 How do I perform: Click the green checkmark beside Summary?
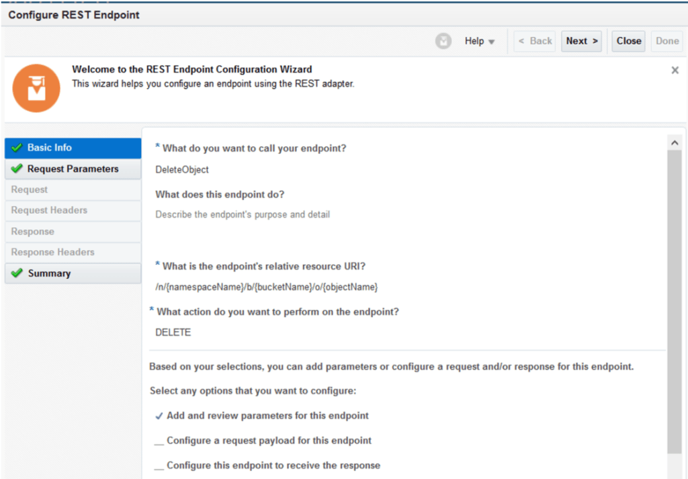pos(17,273)
